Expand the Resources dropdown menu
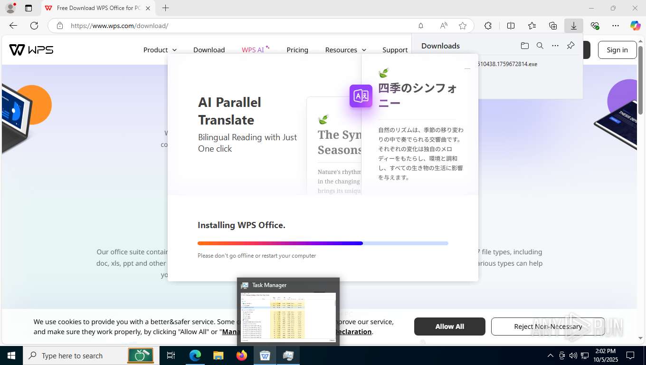646x365 pixels. 346,50
